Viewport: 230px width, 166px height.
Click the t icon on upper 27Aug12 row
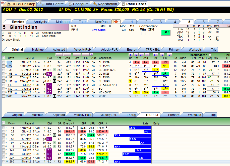54,77
